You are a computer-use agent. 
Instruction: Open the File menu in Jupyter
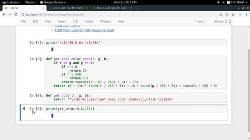click(x=23, y=21)
